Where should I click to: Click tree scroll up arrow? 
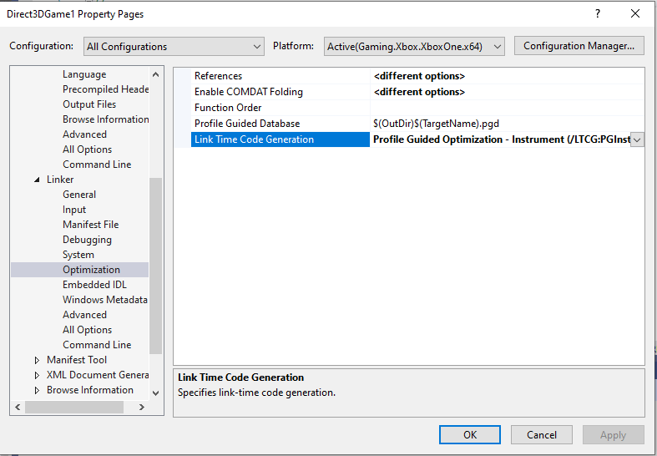pos(155,74)
